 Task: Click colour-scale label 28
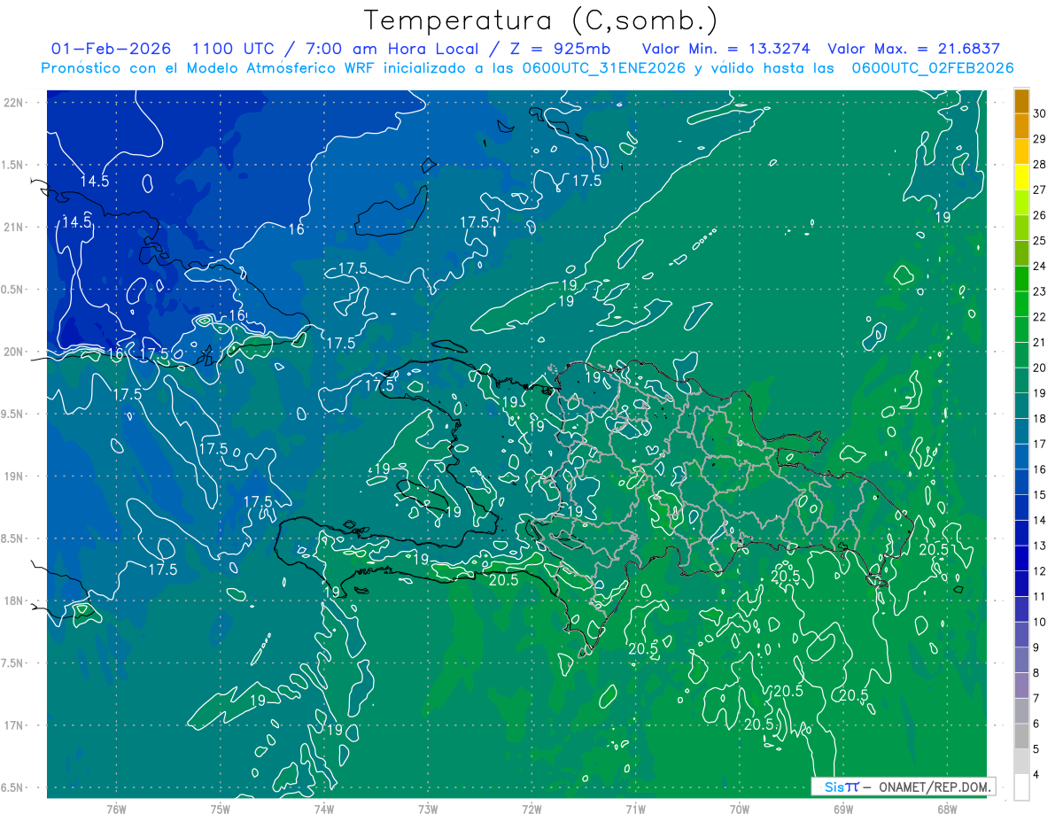click(x=1040, y=165)
